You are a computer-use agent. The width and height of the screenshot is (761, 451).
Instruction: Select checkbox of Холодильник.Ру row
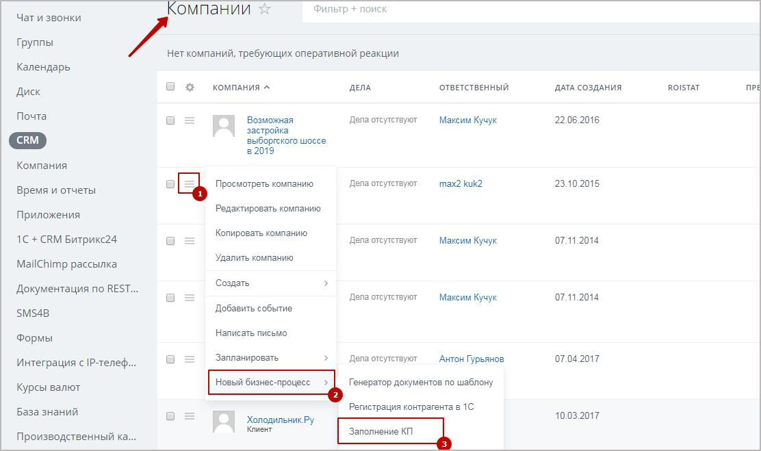(170, 416)
